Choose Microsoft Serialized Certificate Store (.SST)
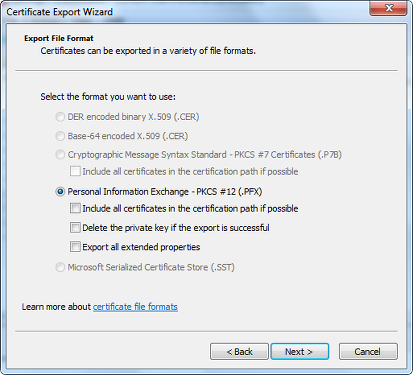The image size is (413, 375). (60, 268)
